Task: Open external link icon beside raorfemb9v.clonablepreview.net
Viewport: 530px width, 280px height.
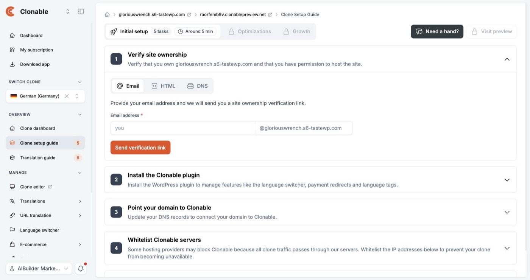Action: (270, 15)
